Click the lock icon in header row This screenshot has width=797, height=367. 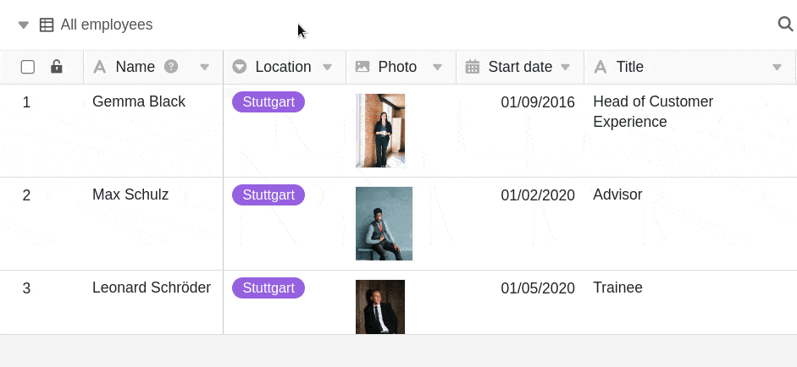point(57,67)
